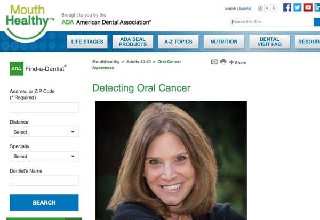
Task: Expand the Distance dropdown
Action: [44, 132]
